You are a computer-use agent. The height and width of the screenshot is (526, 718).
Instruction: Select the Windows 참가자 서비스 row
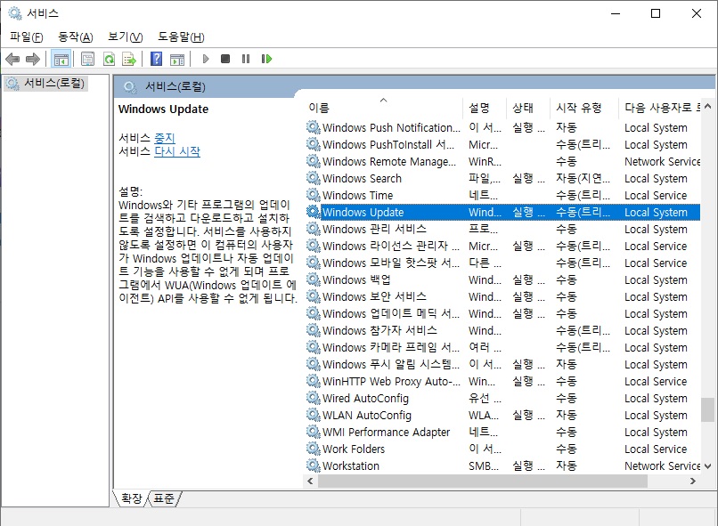(502, 331)
